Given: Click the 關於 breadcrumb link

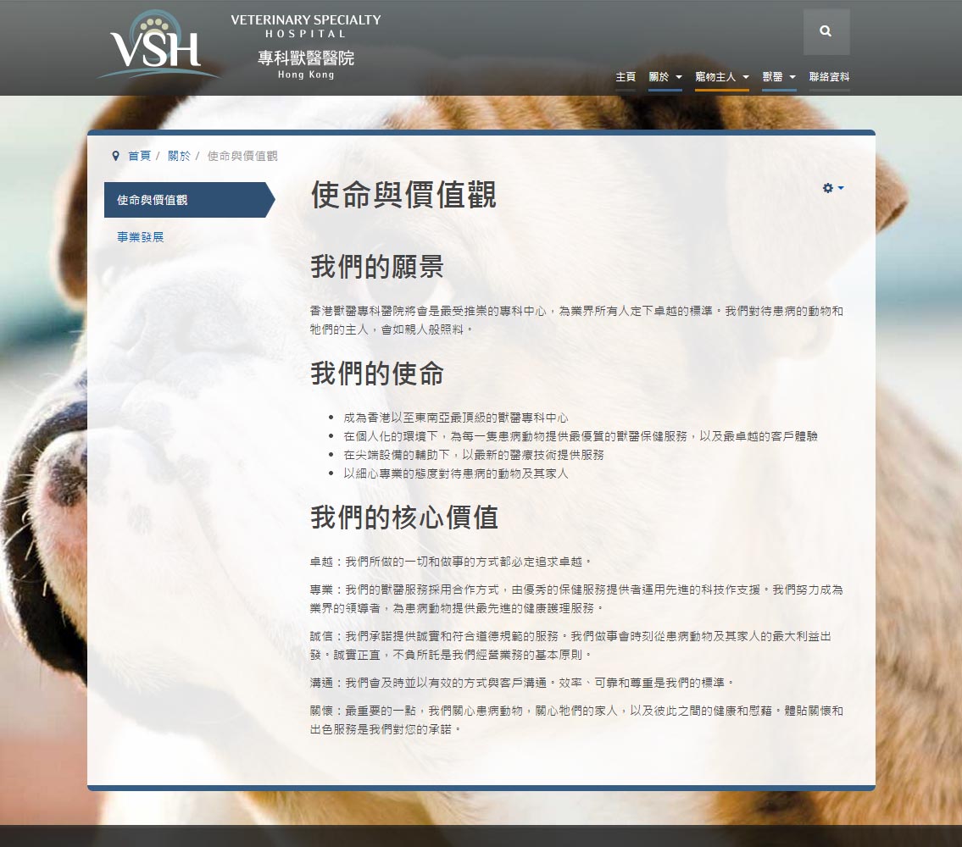Looking at the screenshot, I should click(x=179, y=156).
